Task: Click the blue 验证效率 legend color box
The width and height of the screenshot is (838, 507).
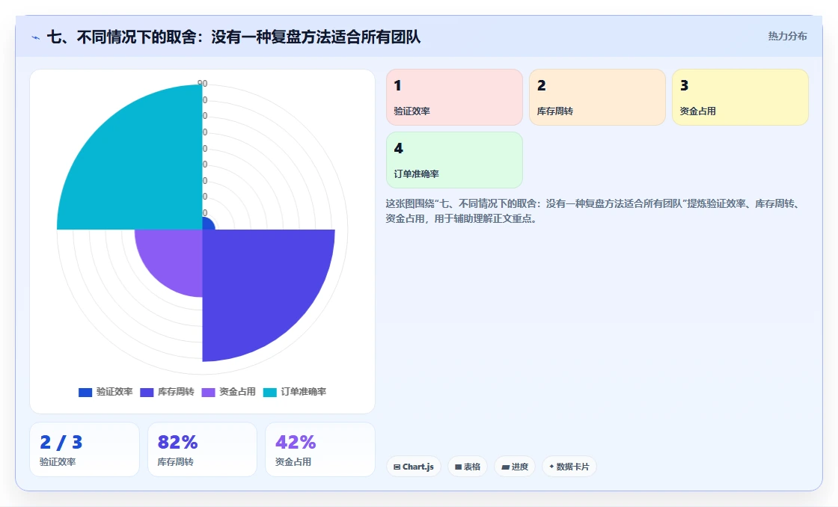Action: click(85, 392)
